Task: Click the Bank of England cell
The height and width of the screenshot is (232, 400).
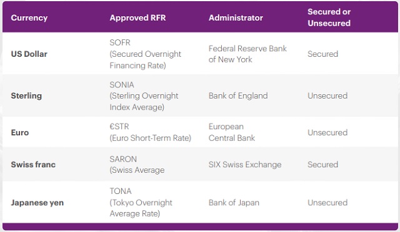Action: coord(238,96)
